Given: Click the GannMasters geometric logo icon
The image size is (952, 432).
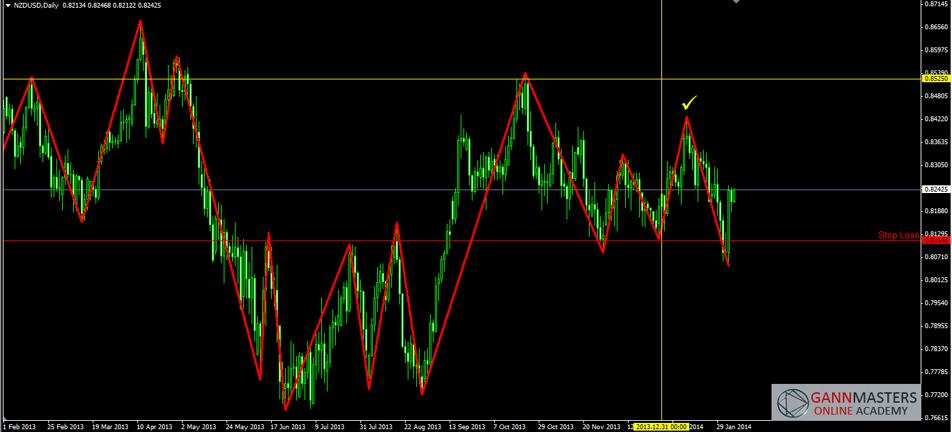Looking at the screenshot, I should [791, 403].
